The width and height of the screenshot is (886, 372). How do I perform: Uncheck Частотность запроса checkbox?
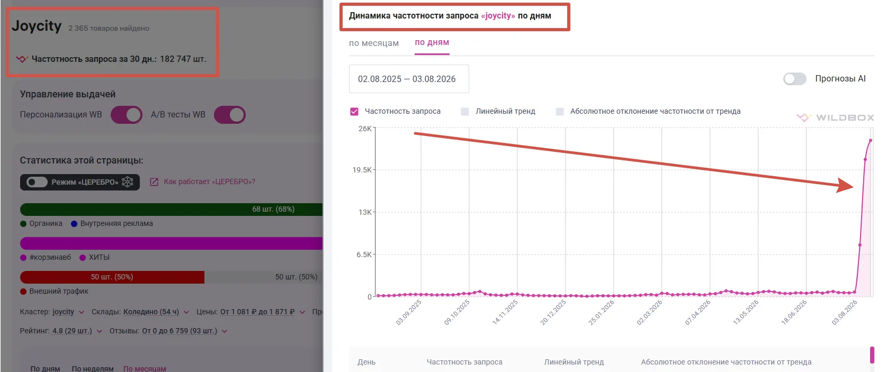pyautogui.click(x=354, y=112)
